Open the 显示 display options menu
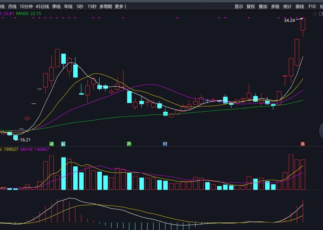323x230 pixels. (239, 6)
